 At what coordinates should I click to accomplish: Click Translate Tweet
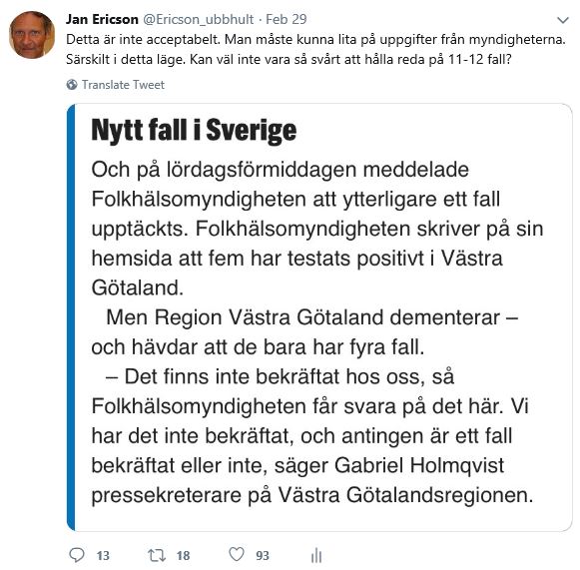pos(123,85)
